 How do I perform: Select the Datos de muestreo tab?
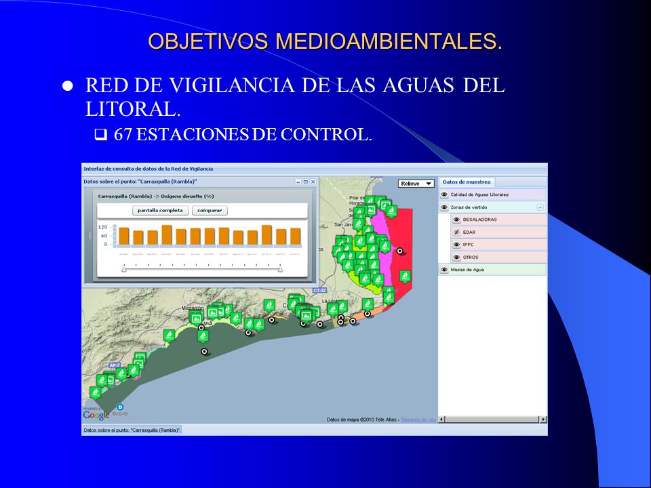[x=467, y=182]
